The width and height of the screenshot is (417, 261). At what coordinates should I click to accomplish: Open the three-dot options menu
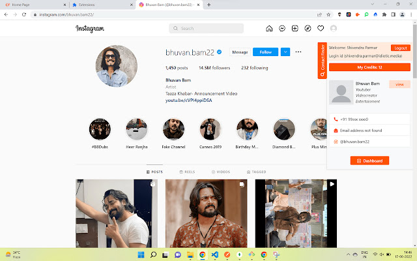click(298, 52)
